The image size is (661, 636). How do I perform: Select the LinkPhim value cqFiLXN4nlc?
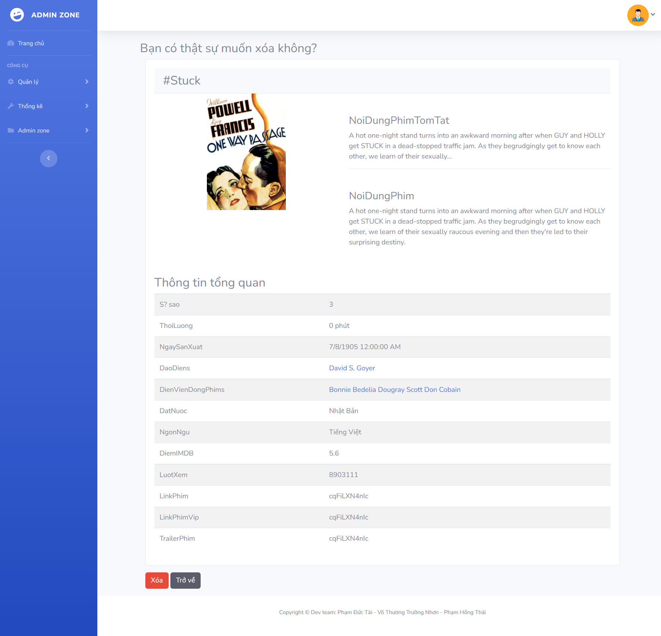348,496
